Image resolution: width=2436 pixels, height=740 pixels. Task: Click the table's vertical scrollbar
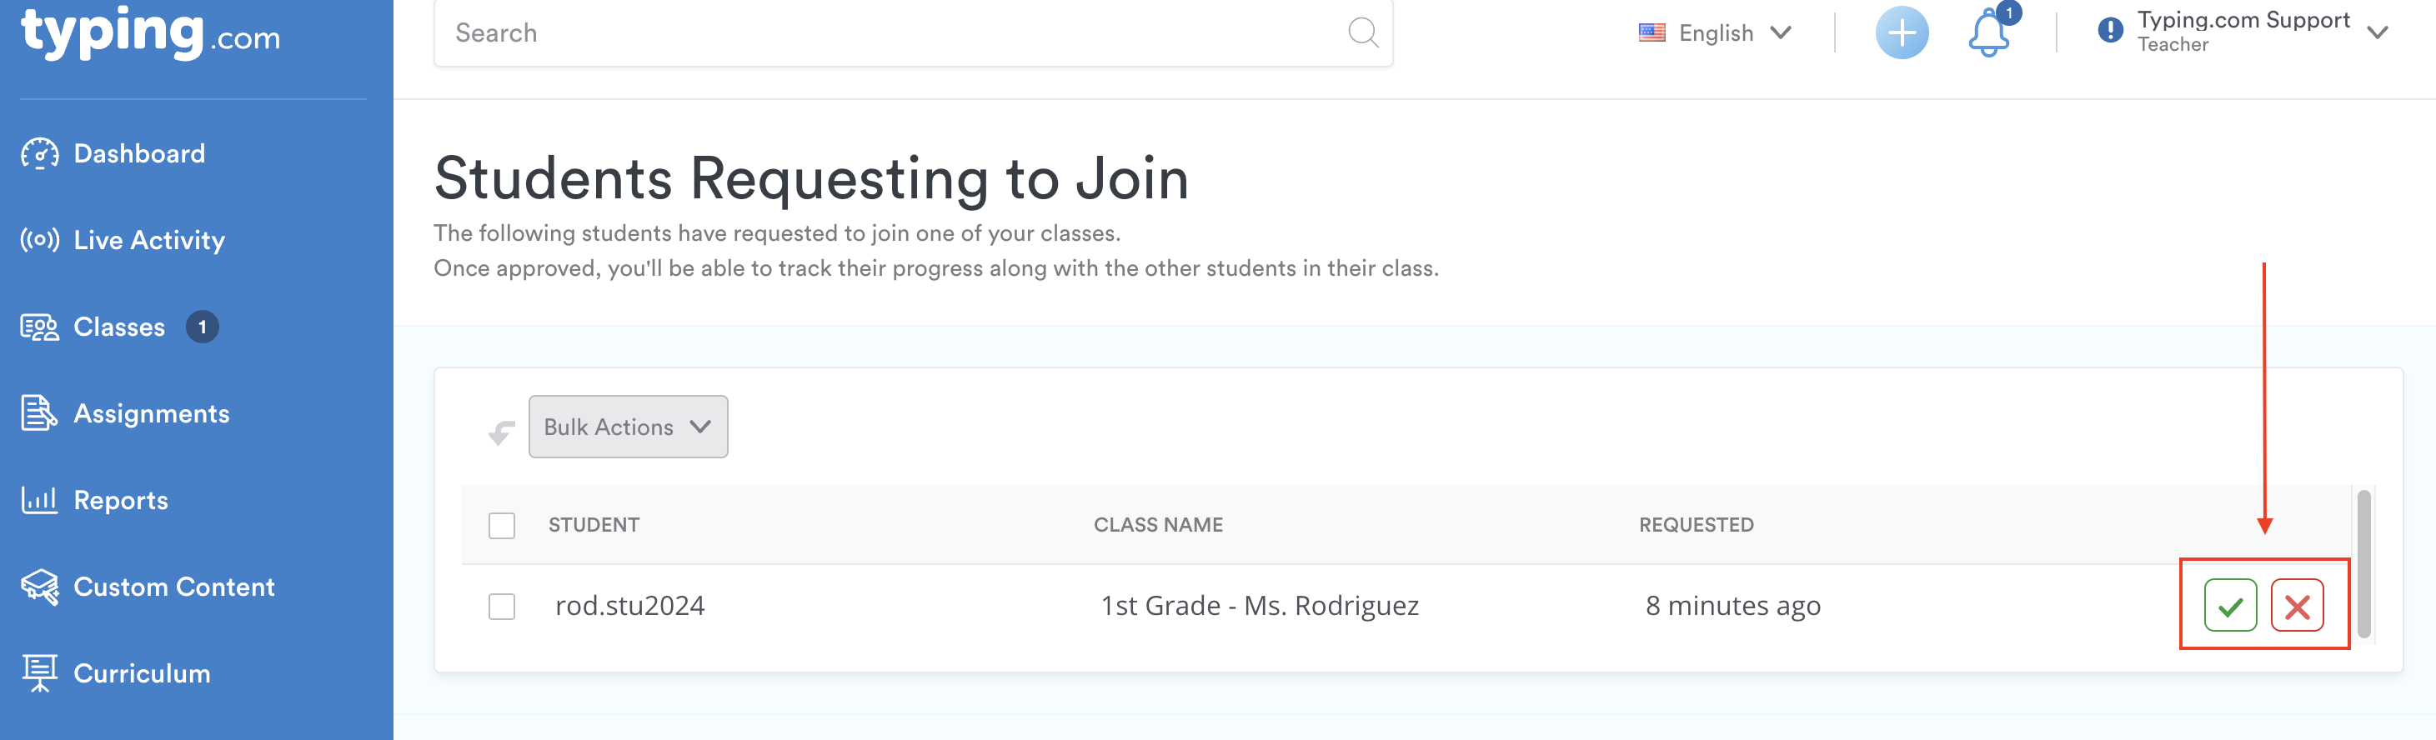(x=2363, y=563)
